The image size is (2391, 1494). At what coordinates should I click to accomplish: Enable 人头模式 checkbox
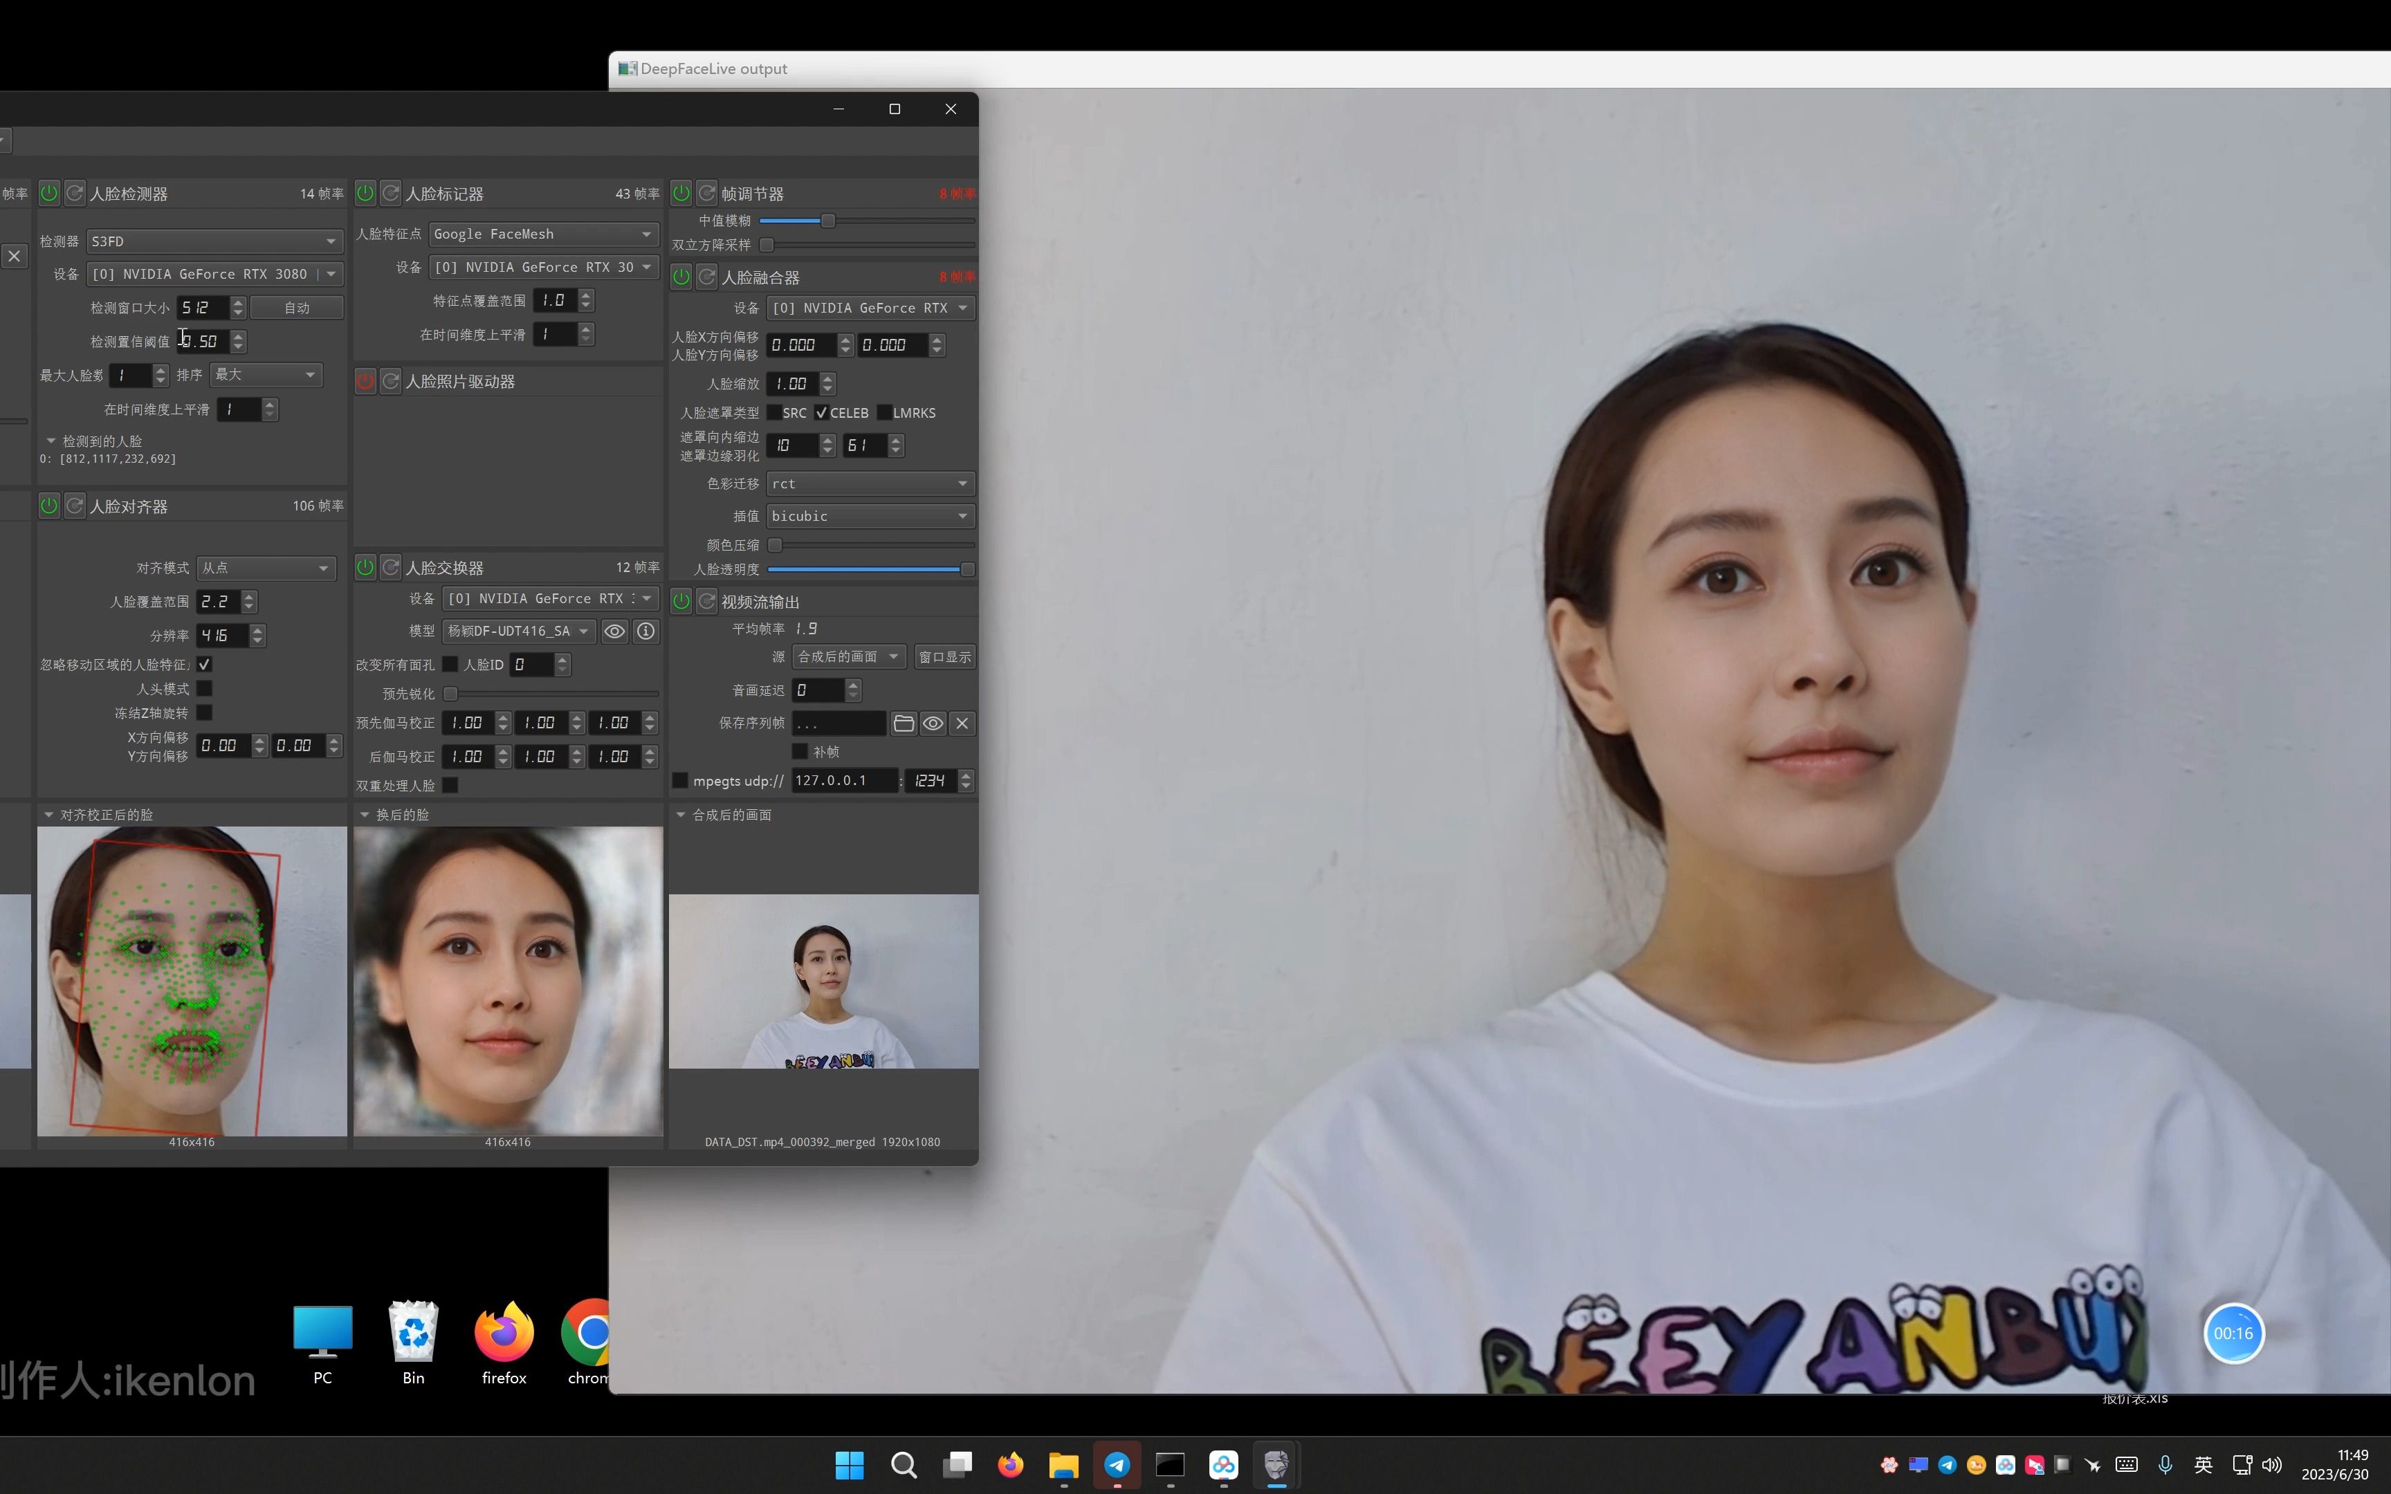205,689
